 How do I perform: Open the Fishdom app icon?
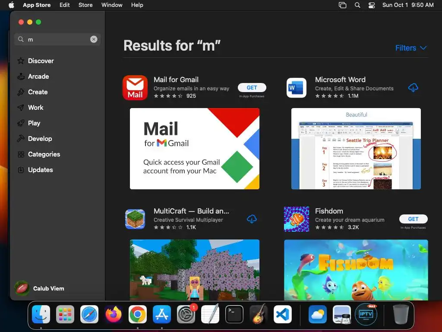296,219
